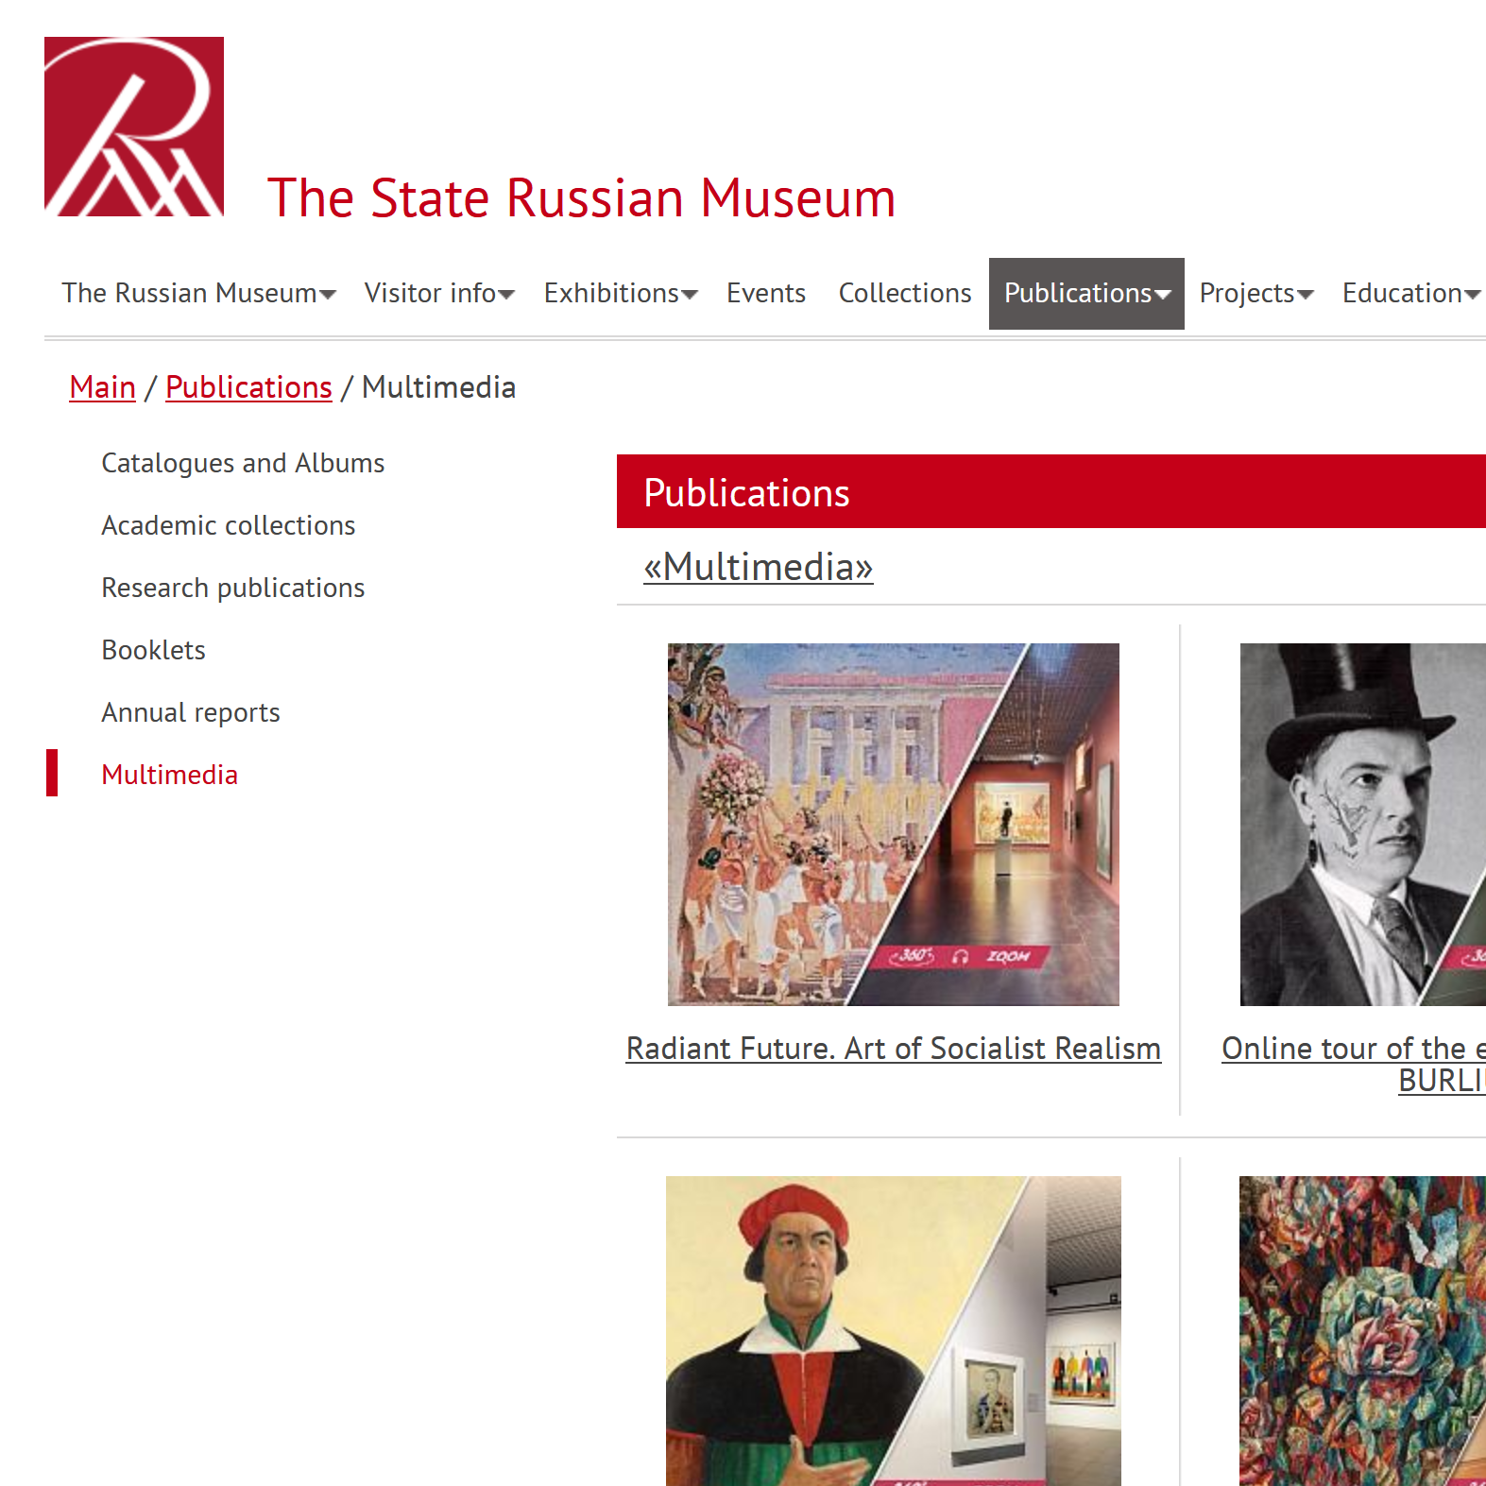Open The State Russian Museum title link
The width and height of the screenshot is (1486, 1486).
[581, 198]
